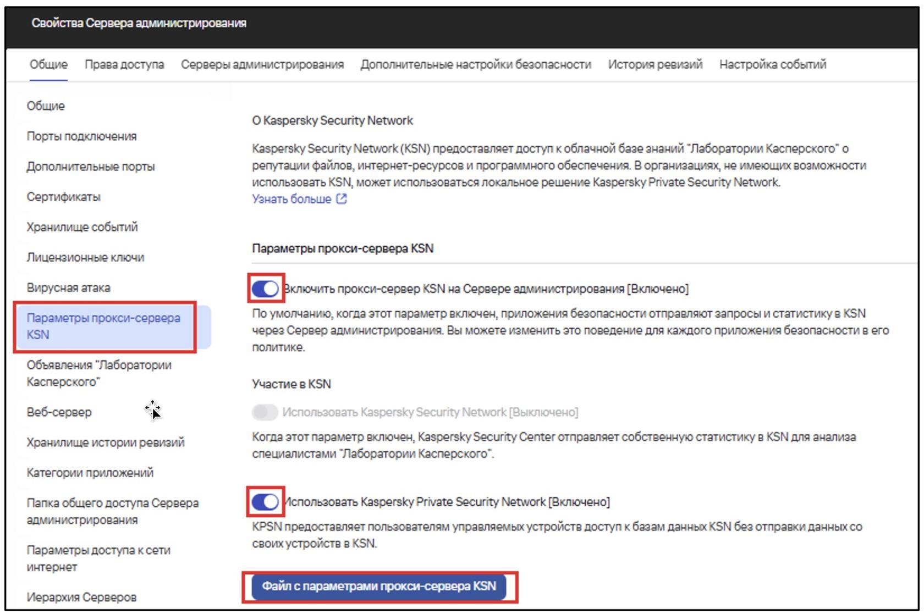Go to Дополнительные настройки безопасности tab
Image resolution: width=924 pixels, height=614 pixels.
pos(476,64)
